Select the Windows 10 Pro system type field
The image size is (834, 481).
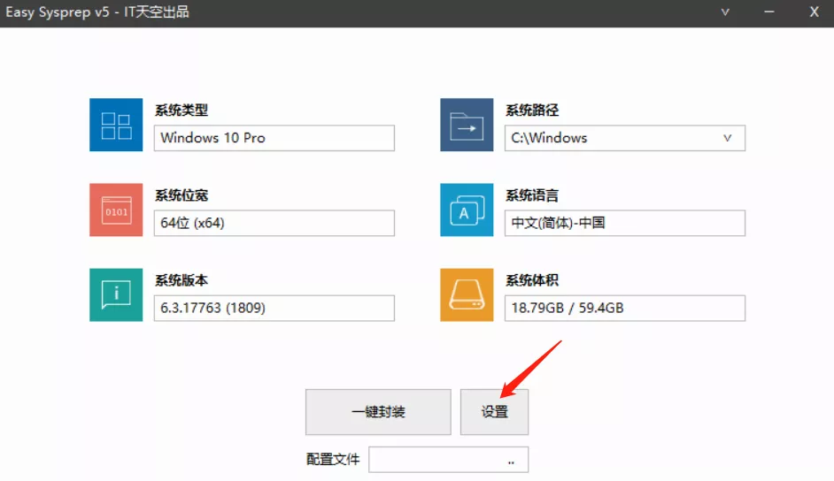tap(274, 138)
